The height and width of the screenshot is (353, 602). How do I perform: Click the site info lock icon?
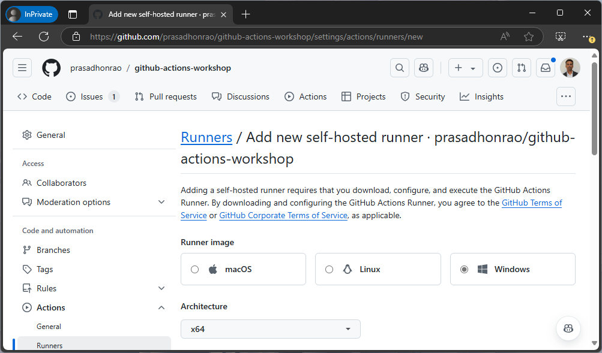click(x=76, y=37)
